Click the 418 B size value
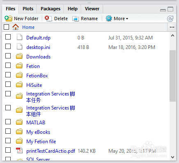 [83, 47]
